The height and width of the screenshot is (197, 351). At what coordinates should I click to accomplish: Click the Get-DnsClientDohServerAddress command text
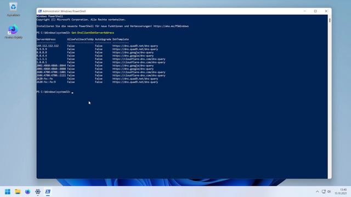pyautogui.click(x=93, y=33)
